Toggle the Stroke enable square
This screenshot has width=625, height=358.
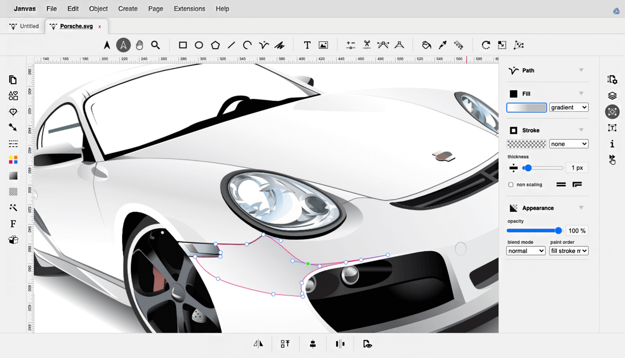[x=513, y=130]
